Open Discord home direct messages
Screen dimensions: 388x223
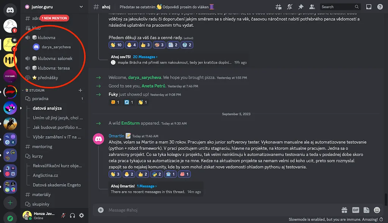pos(10,10)
